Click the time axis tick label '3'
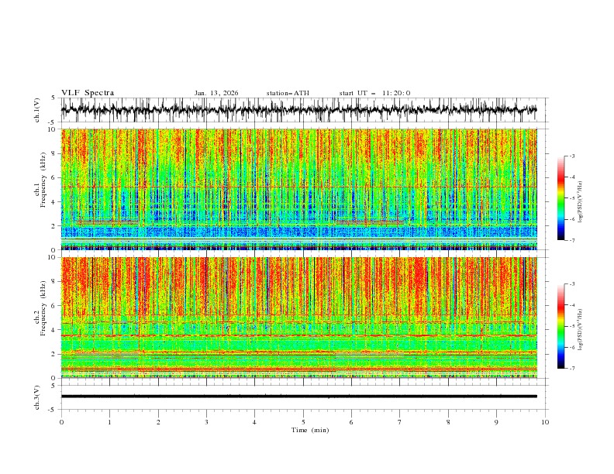This screenshot has width=614, height=474. click(x=206, y=422)
